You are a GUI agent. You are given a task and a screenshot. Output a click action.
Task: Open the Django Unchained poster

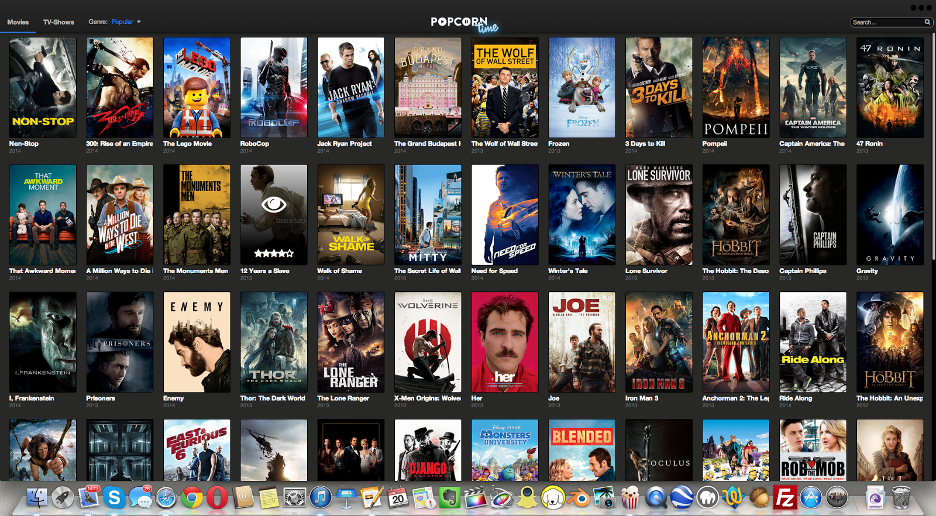tap(428, 450)
